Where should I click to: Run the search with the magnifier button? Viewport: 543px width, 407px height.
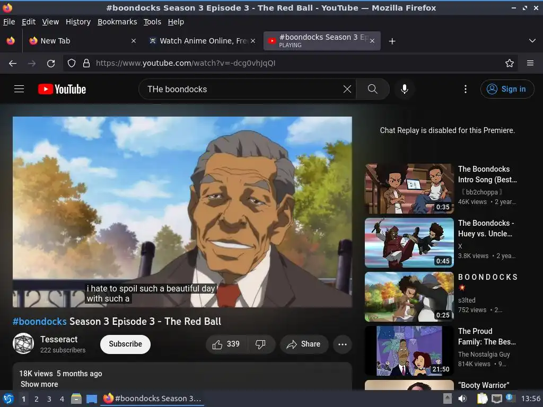pyautogui.click(x=373, y=89)
